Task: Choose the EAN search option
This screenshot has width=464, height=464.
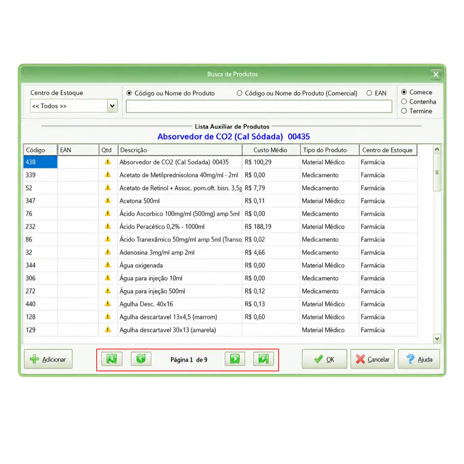Action: click(369, 93)
